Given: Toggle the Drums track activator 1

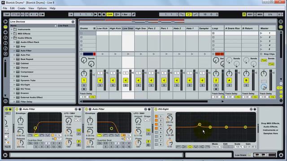Looking at the screenshot, I should tap(84, 80).
